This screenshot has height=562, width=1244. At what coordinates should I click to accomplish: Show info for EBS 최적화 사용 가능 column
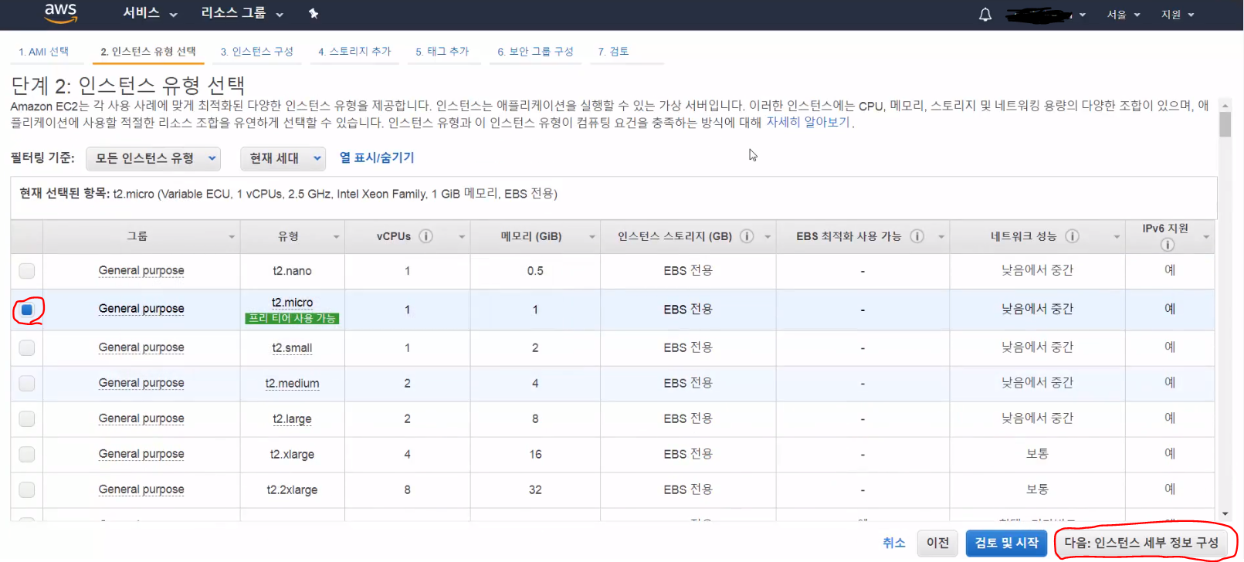tap(917, 236)
